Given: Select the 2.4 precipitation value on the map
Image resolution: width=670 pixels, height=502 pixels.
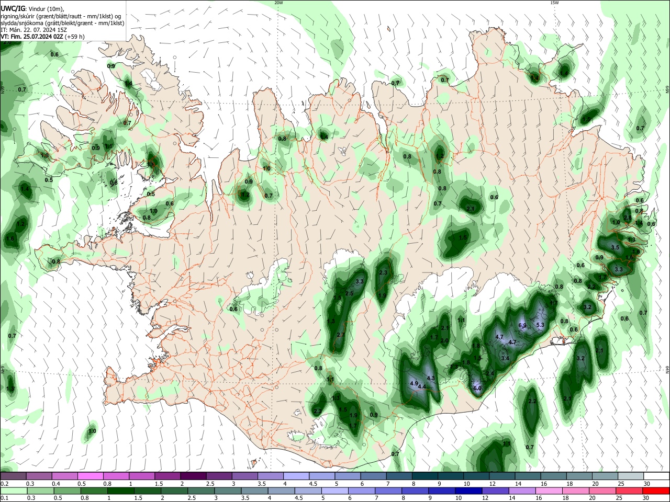Looking at the screenshot, I should pos(490,373).
